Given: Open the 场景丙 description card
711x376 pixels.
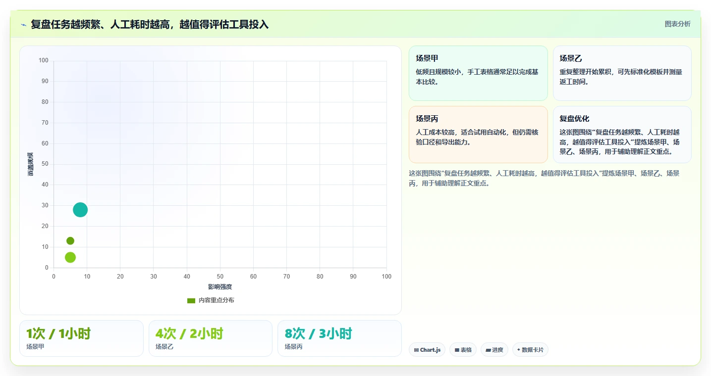Looking at the screenshot, I should (x=478, y=135).
